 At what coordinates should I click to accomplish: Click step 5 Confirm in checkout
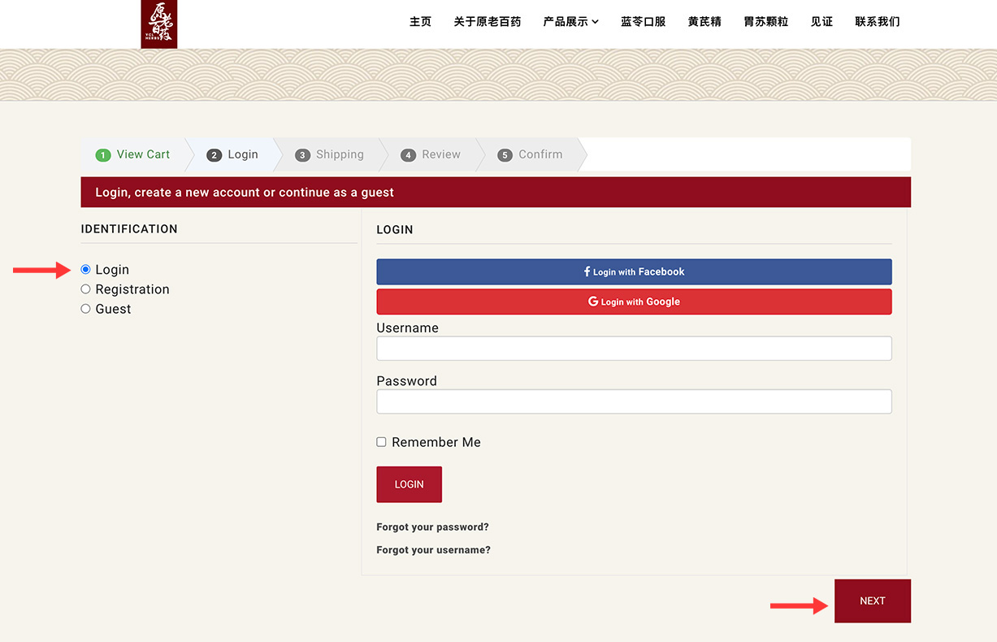pos(530,154)
